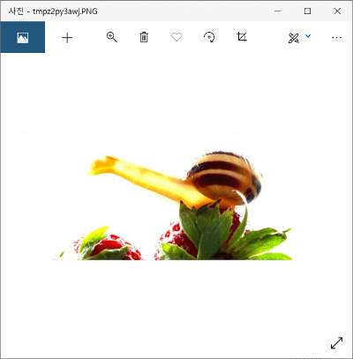This screenshot has width=353, height=359.
Task: Zoom in with the magnifier icon
Action: point(112,37)
